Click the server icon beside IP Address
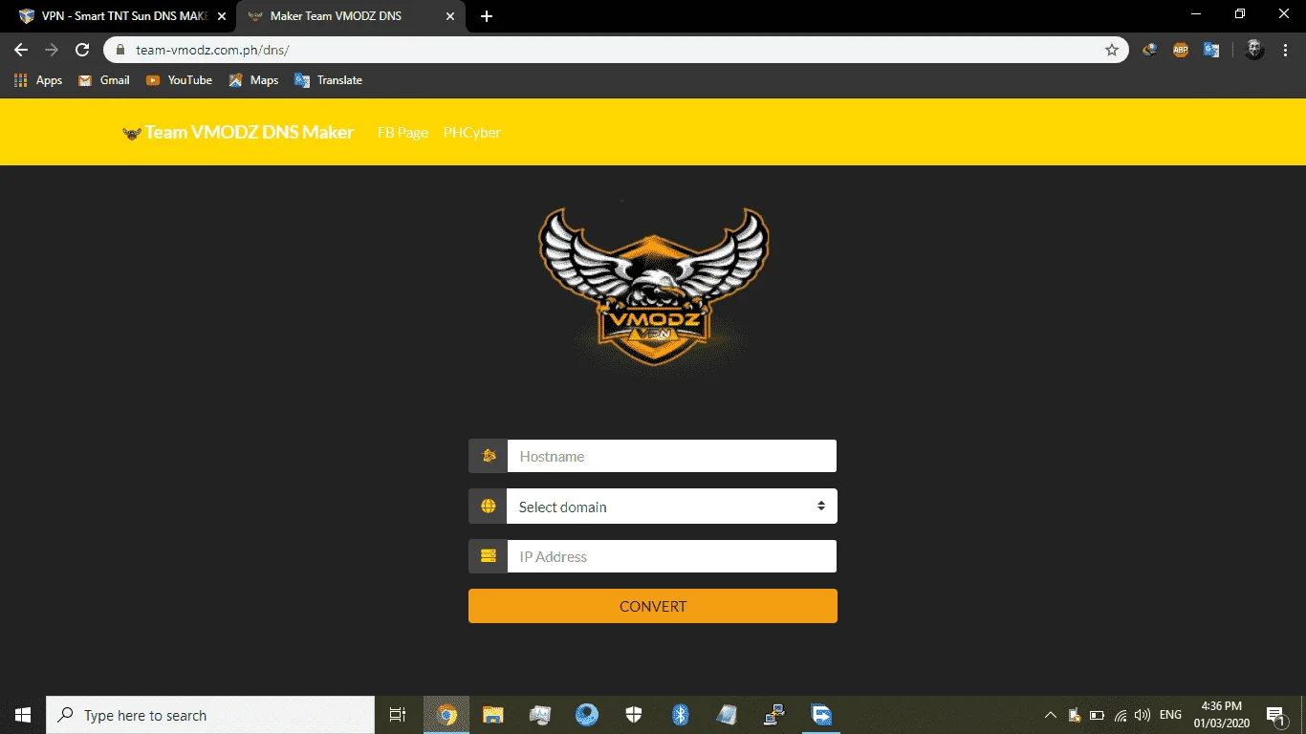The image size is (1306, 734). click(488, 556)
